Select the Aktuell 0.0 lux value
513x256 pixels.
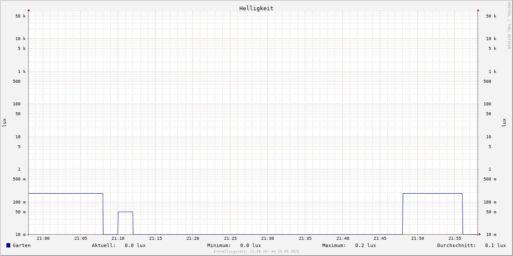135,245
